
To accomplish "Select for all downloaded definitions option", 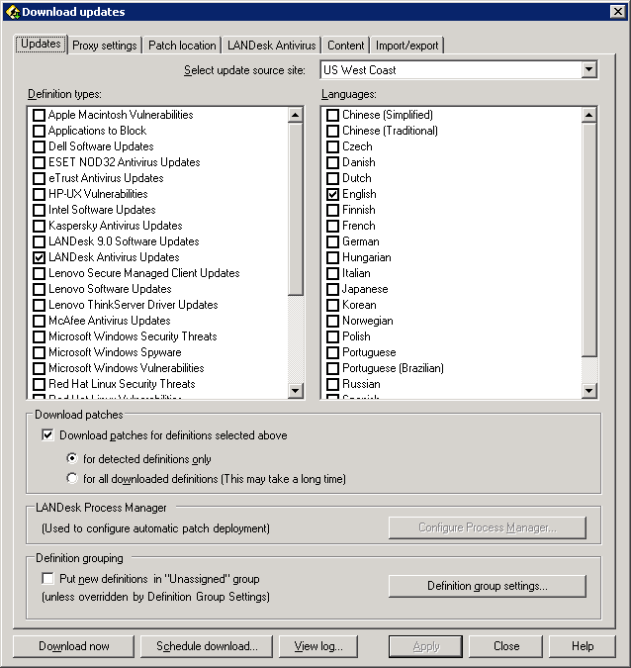I will (72, 478).
